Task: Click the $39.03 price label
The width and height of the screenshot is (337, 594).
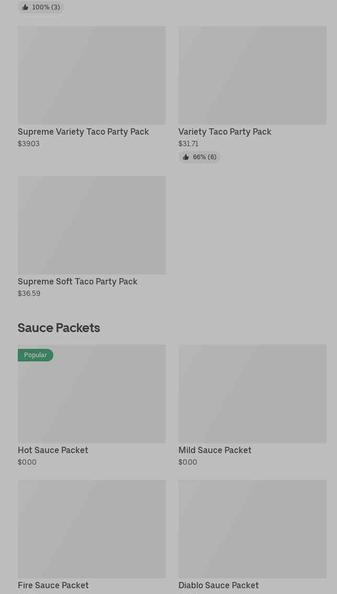Action: 29,144
